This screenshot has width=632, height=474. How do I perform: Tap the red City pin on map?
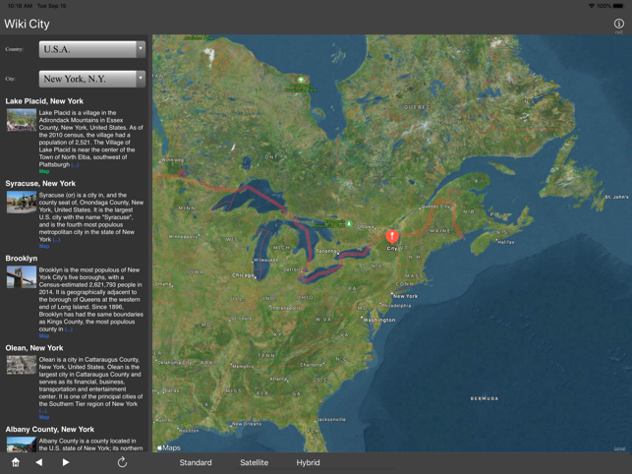392,237
